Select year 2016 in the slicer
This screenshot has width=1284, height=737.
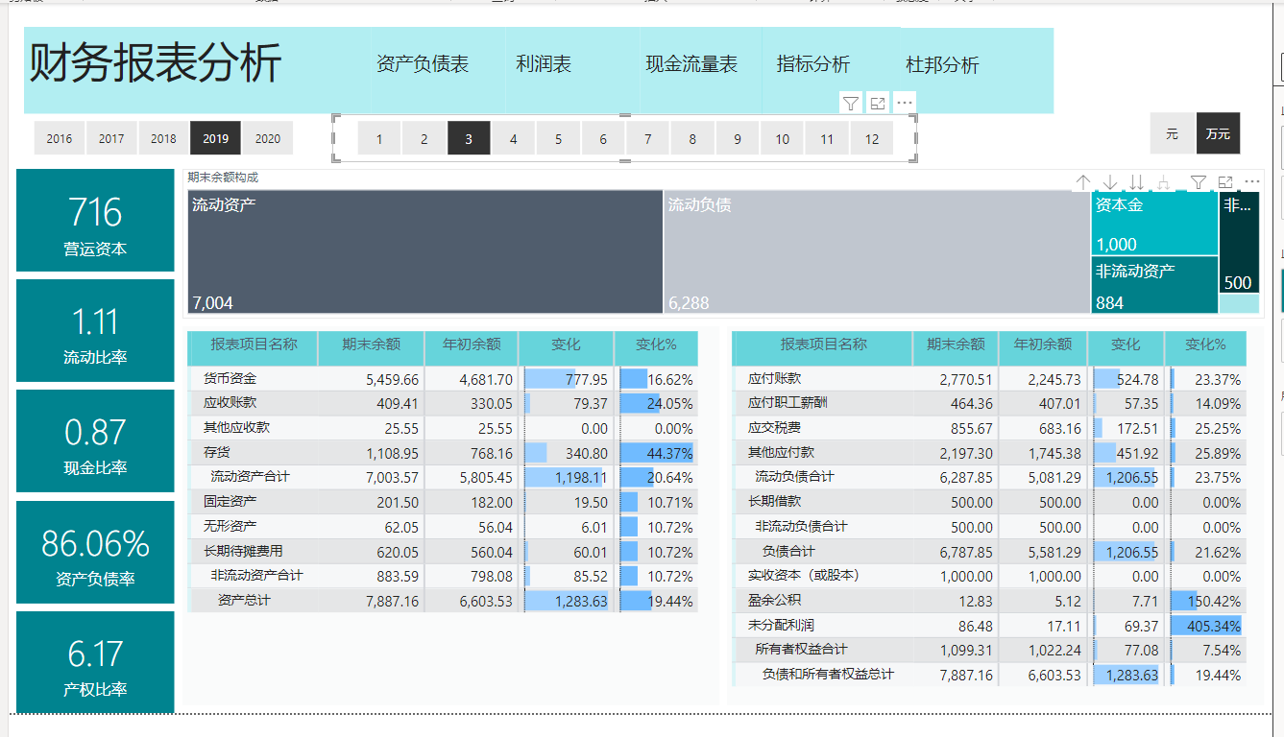point(60,138)
